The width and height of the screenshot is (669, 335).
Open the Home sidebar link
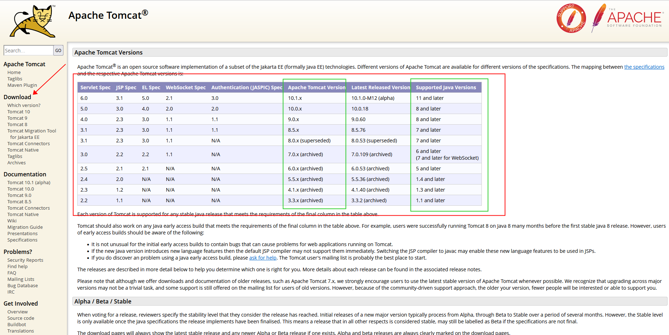tap(14, 72)
